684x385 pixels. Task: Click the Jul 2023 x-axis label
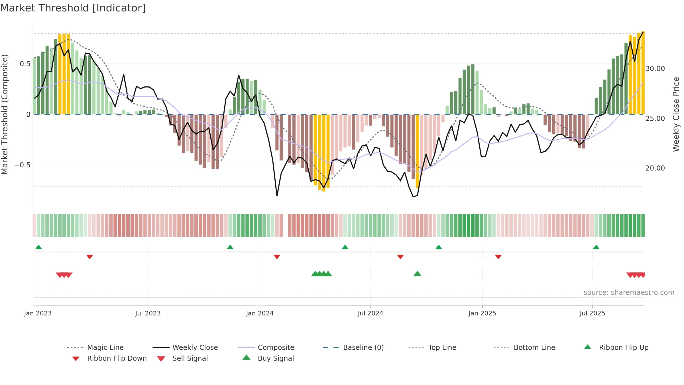(148, 313)
